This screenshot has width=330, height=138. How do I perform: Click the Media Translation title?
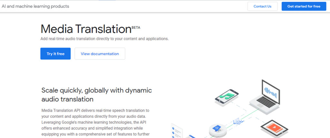[86, 29]
